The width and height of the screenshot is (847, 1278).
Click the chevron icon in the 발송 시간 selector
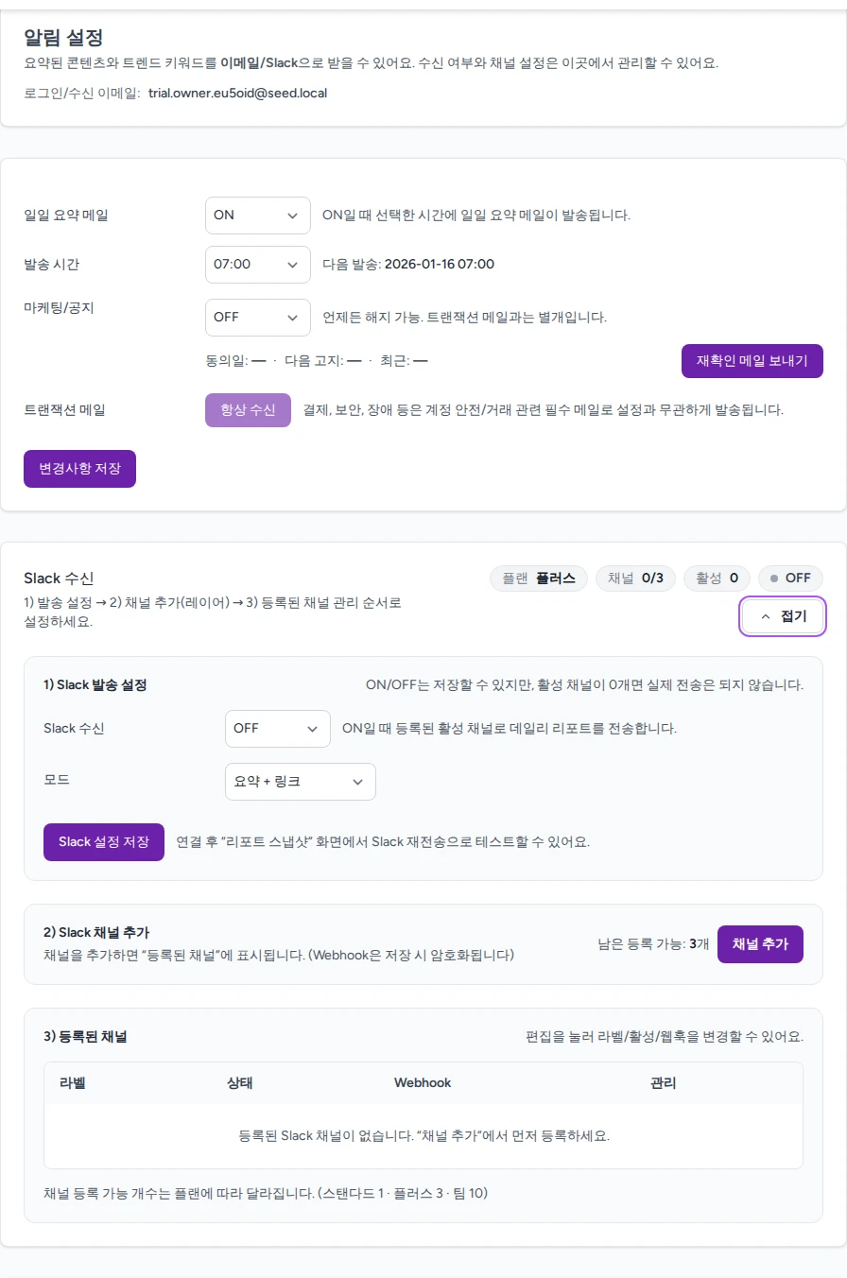pyautogui.click(x=293, y=264)
